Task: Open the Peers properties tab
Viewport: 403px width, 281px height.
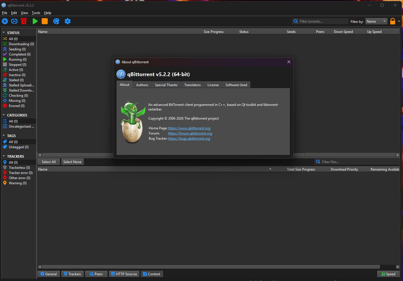Action: coord(96,274)
